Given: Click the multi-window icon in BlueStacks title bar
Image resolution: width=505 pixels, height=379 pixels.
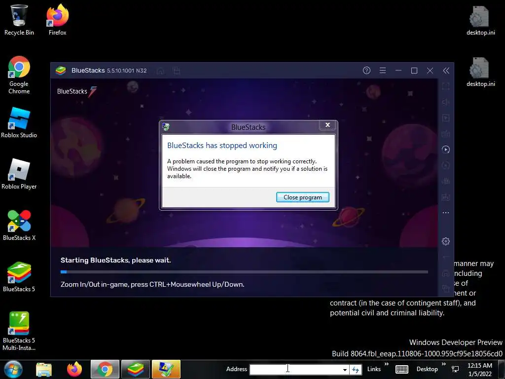Looking at the screenshot, I should [x=176, y=71].
